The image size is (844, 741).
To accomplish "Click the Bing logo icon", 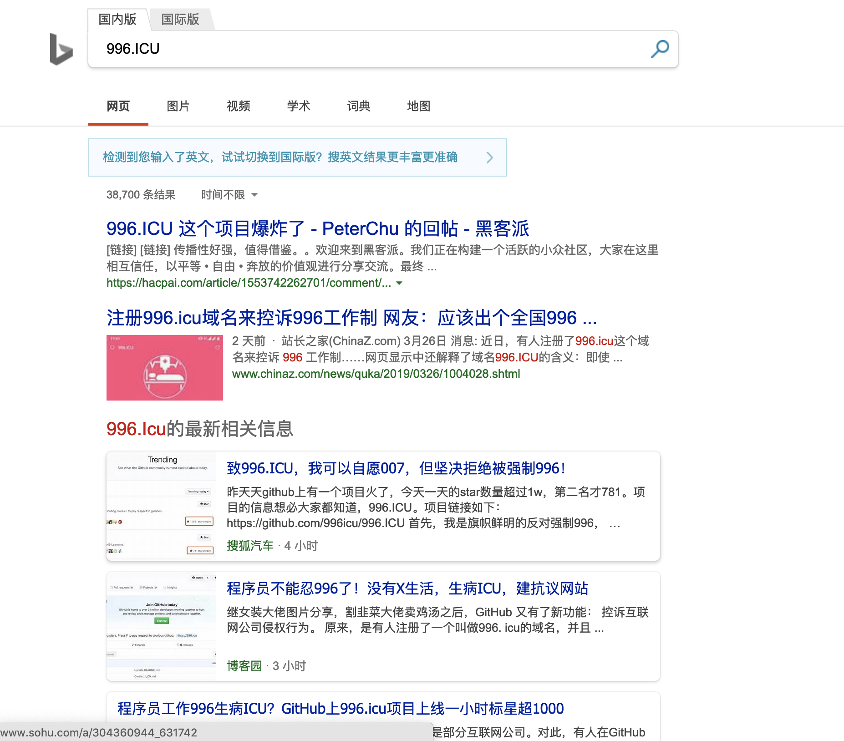I will pos(61,49).
